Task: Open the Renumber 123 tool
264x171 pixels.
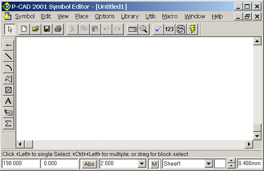Action: pos(169,29)
